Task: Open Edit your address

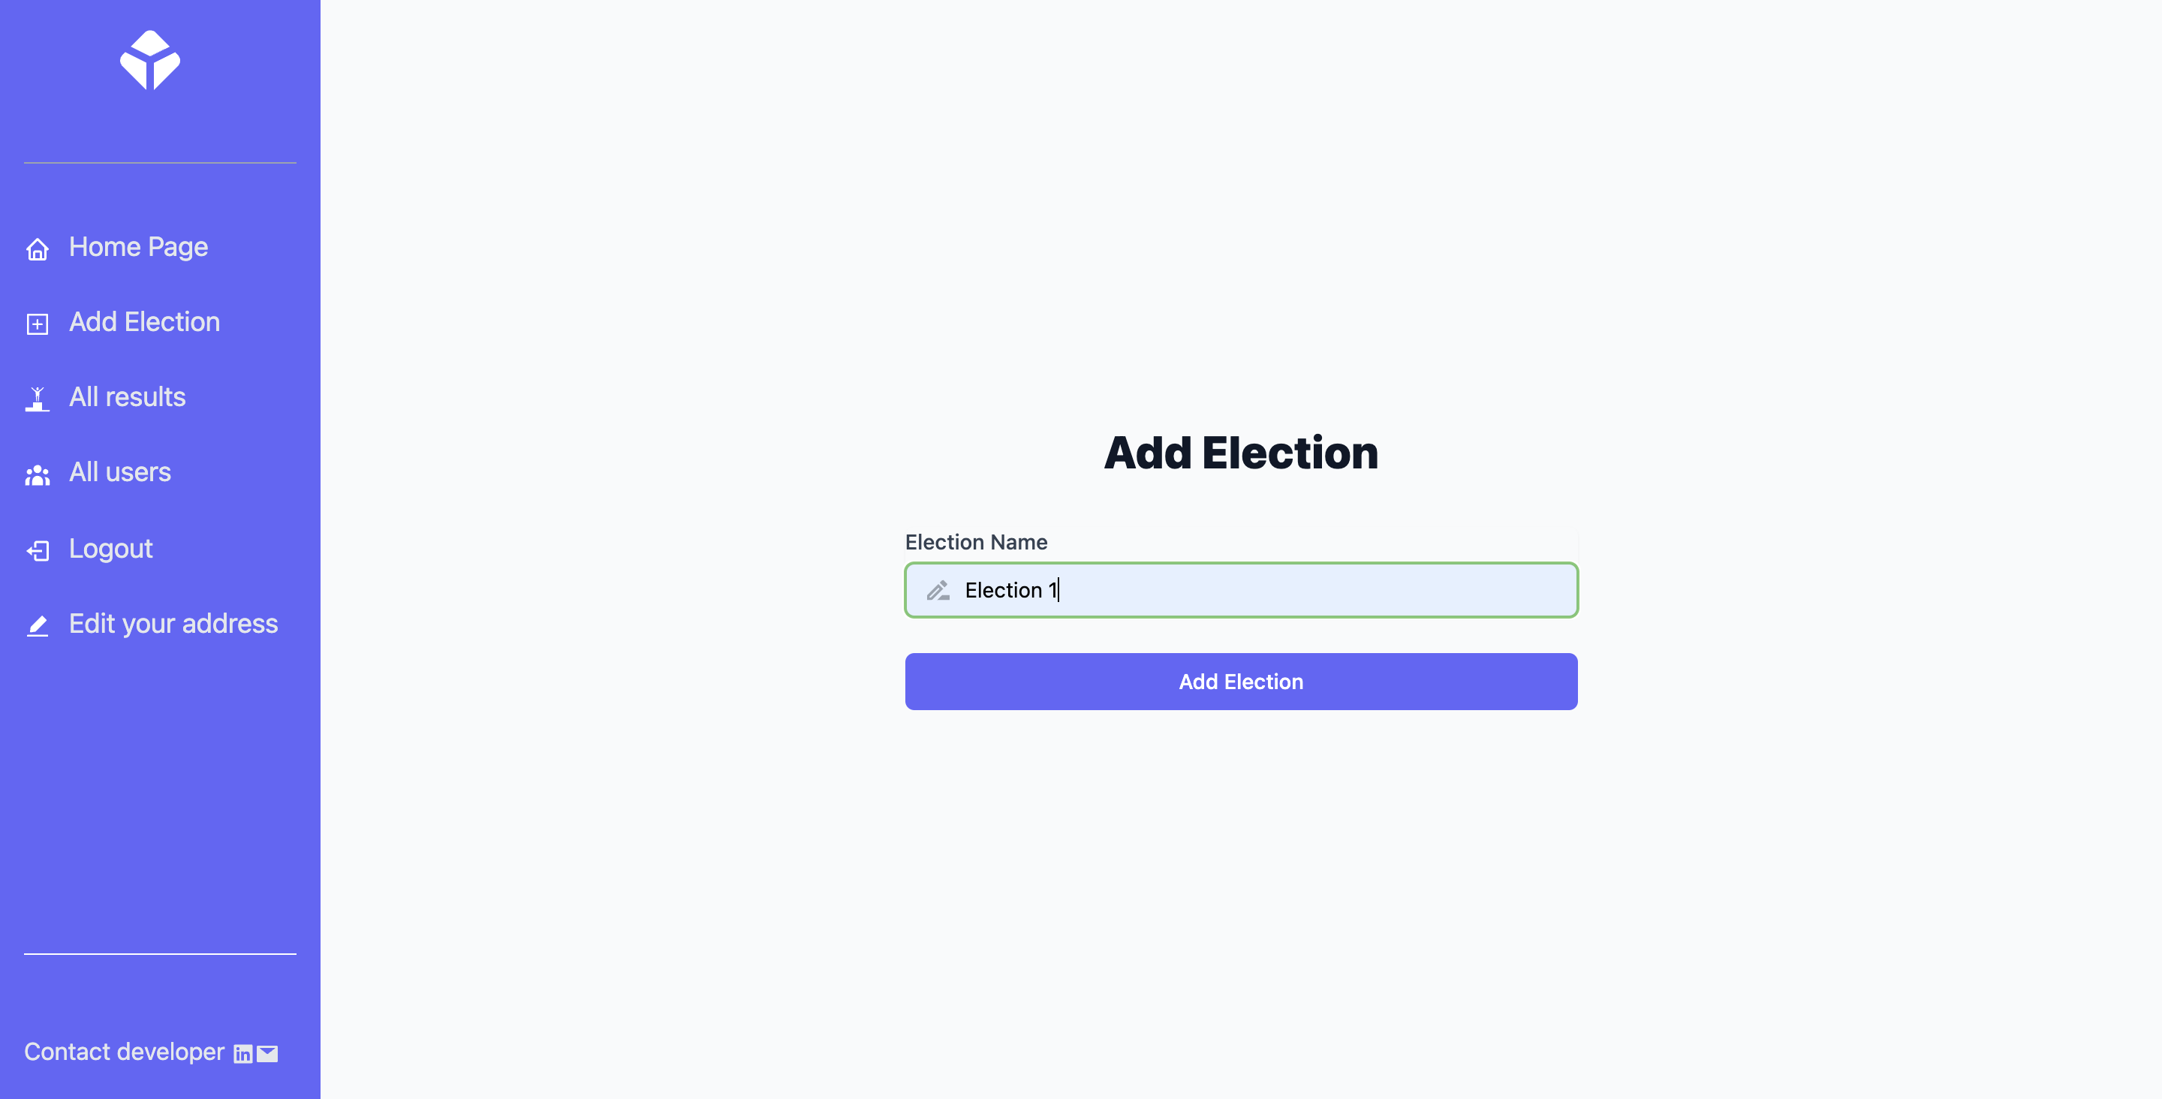Action: [173, 623]
